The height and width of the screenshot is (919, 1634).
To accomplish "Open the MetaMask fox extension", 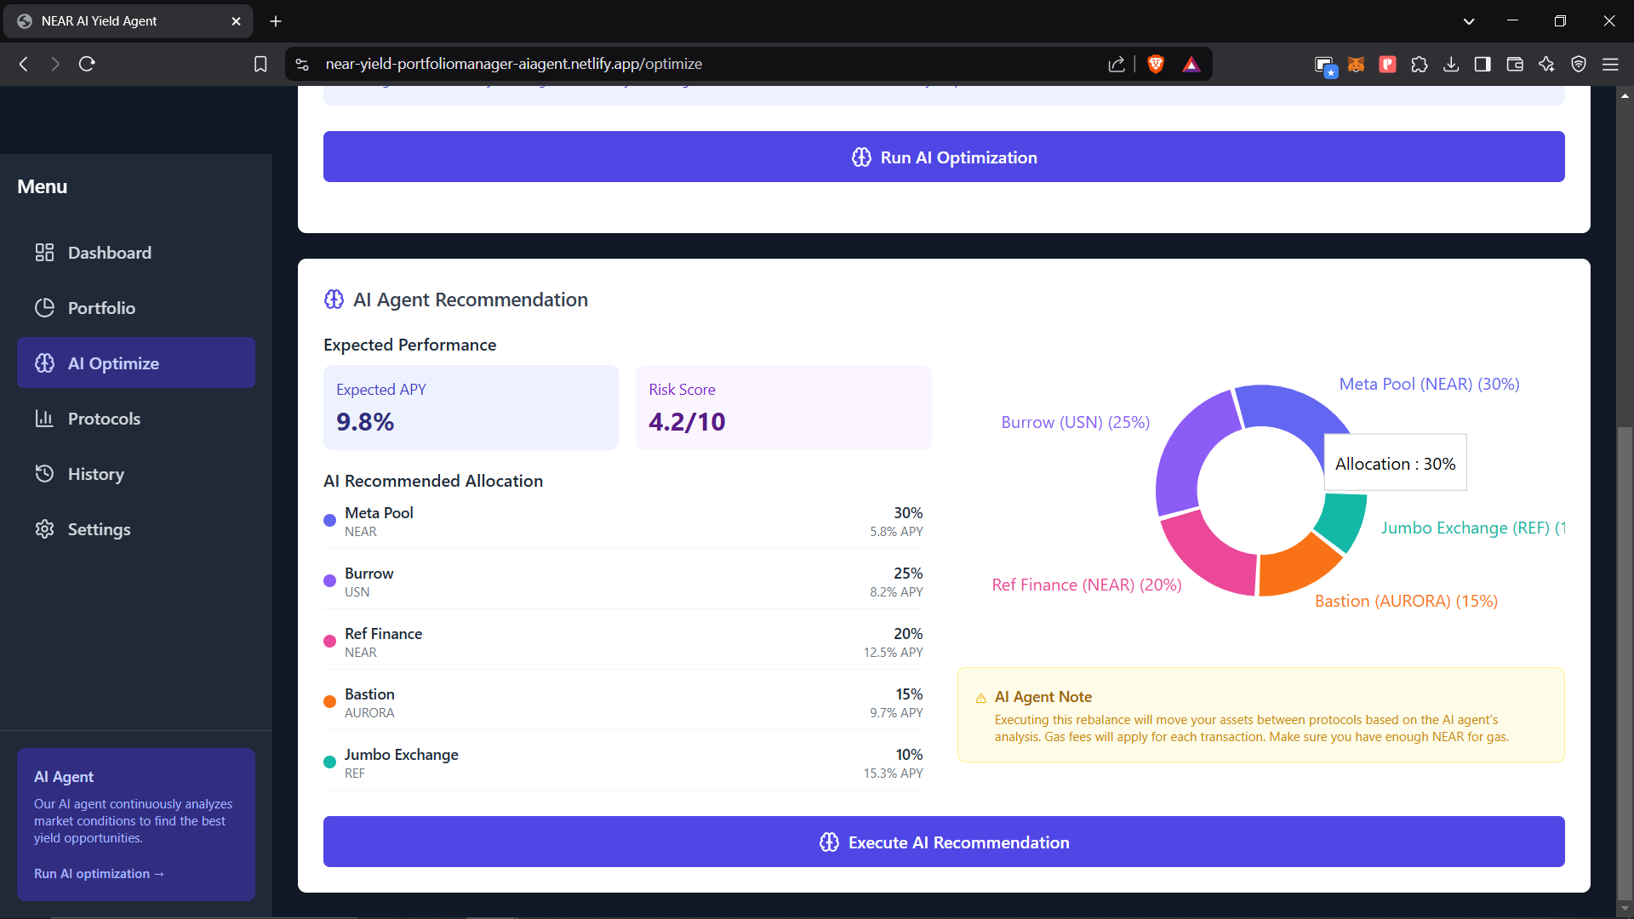I will click(x=1356, y=64).
